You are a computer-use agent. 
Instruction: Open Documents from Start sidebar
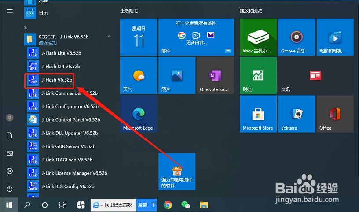pyautogui.click(x=10, y=135)
